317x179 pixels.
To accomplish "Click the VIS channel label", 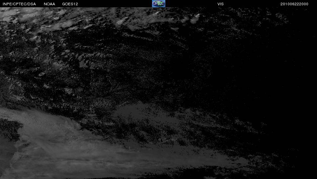I will pos(220,4).
